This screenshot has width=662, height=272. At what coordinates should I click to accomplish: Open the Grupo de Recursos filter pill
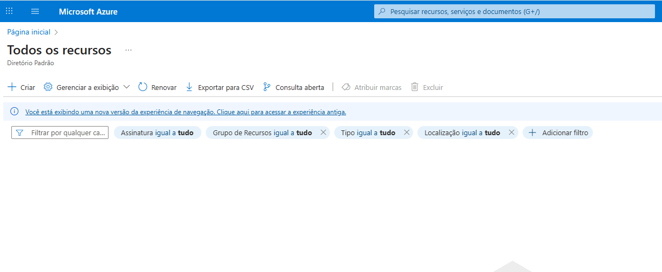262,132
